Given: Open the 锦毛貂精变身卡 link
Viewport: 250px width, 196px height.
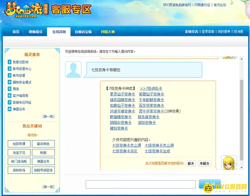Looking at the screenshot, I should pos(122,100).
